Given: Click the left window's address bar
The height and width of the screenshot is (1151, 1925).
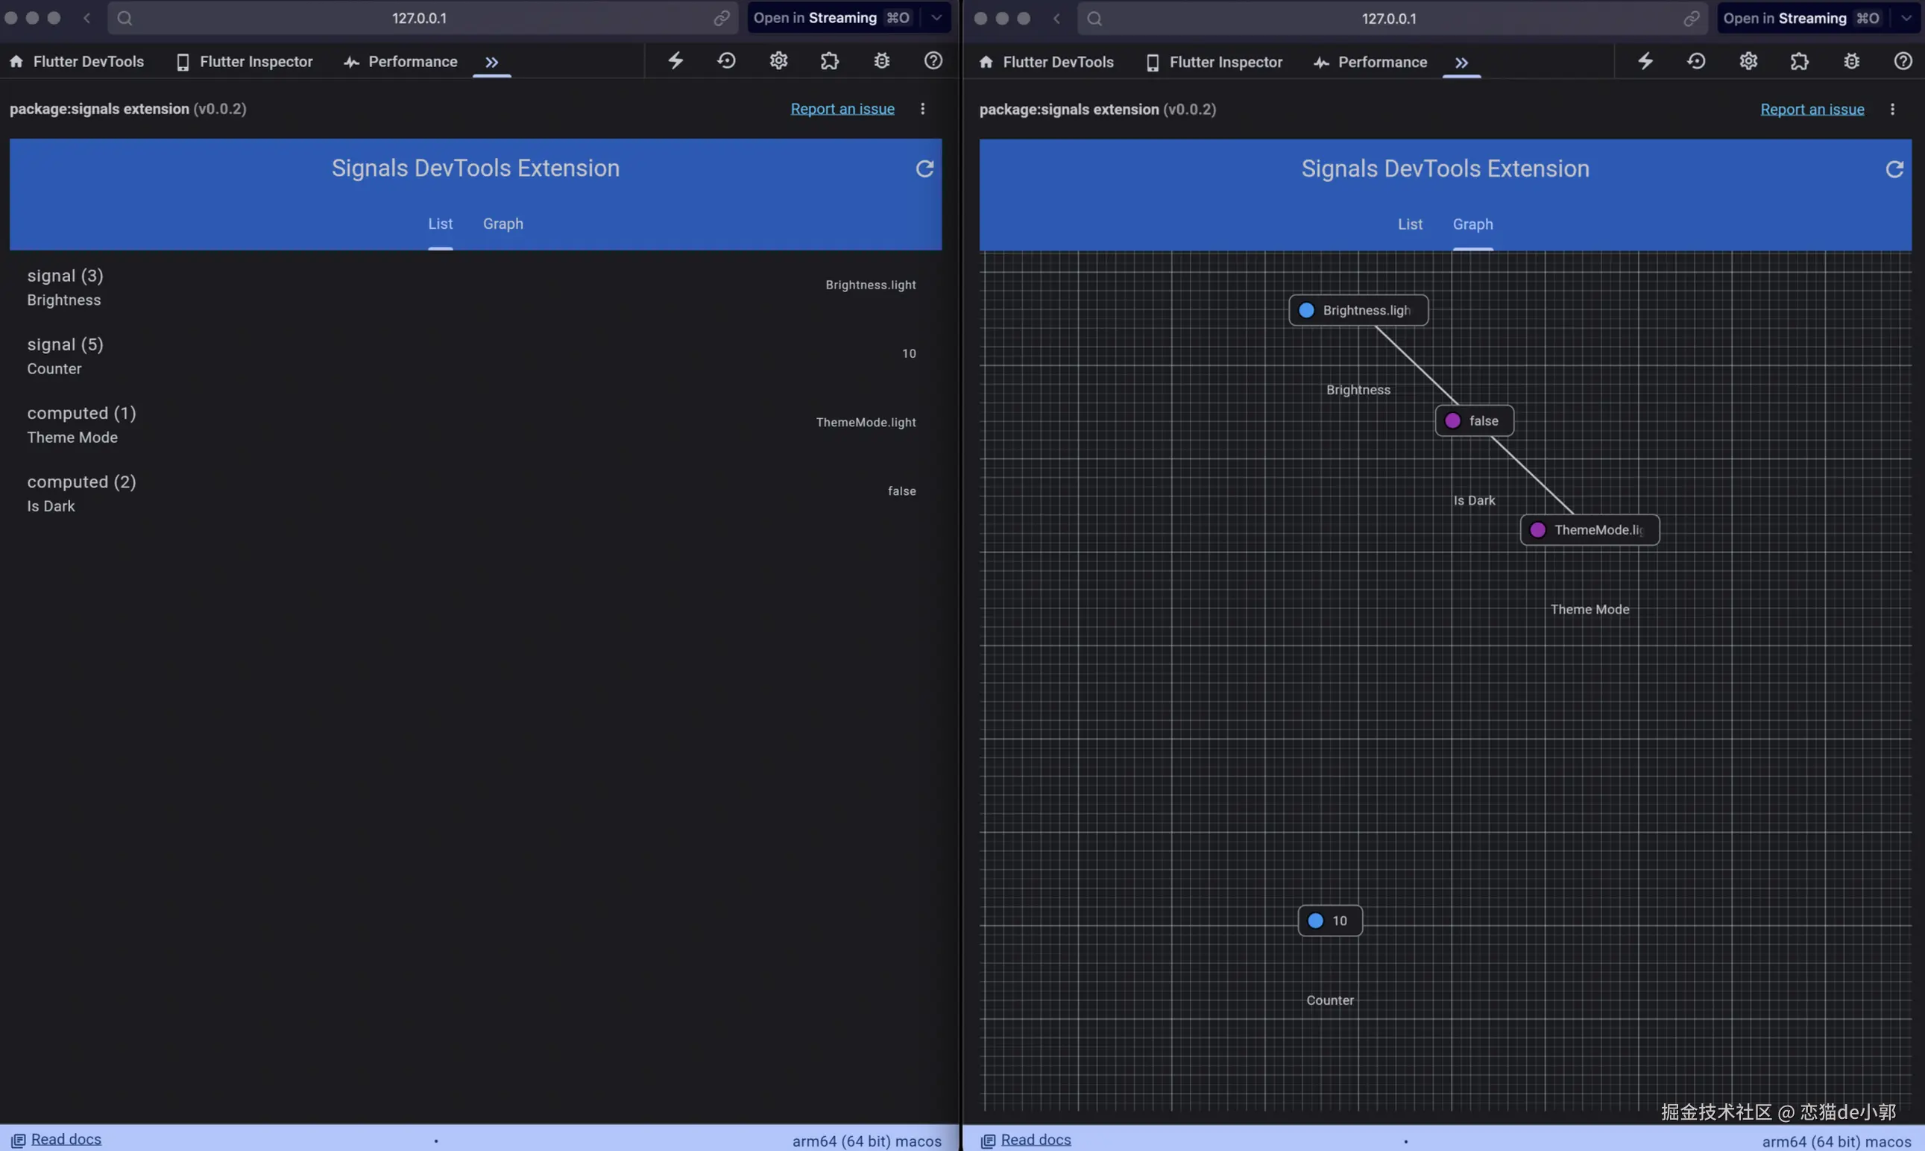Looking at the screenshot, I should coord(419,18).
